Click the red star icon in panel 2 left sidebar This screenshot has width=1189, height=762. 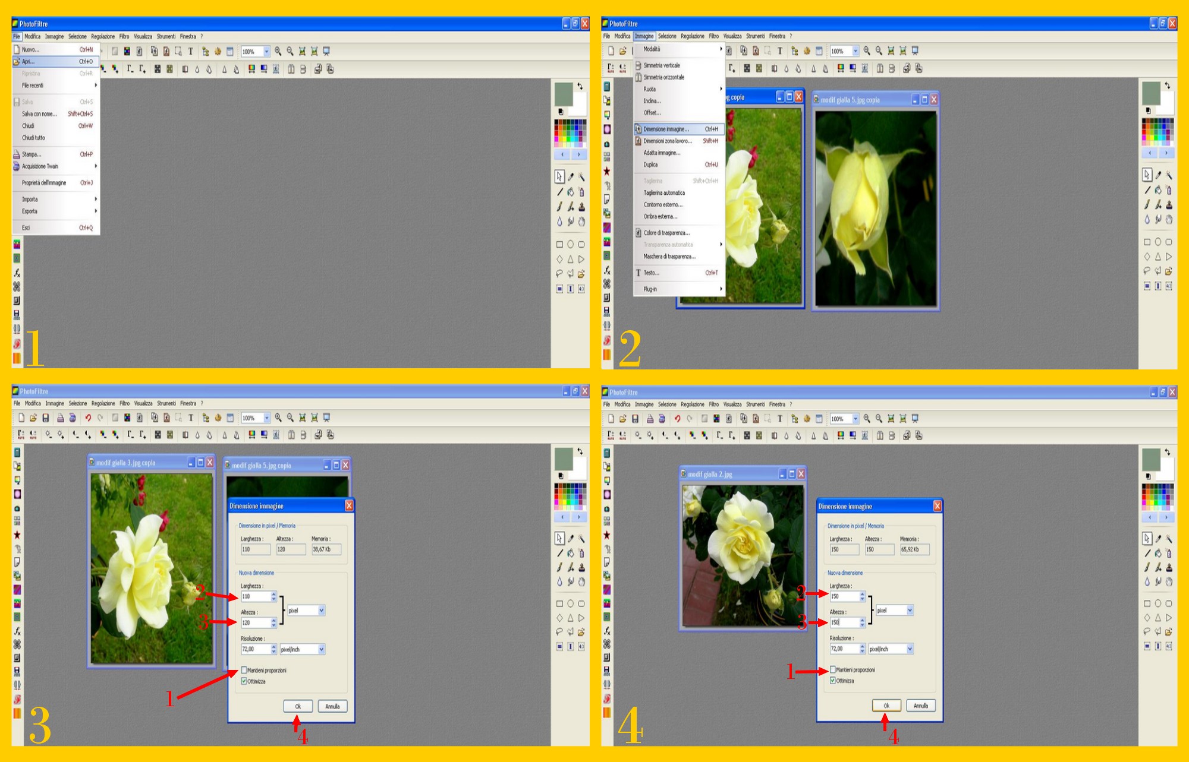pyautogui.click(x=606, y=171)
